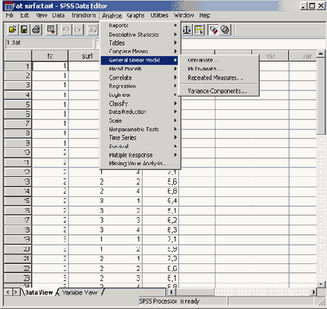Open the View menu
Screen dimensions: 327x309
coord(42,15)
